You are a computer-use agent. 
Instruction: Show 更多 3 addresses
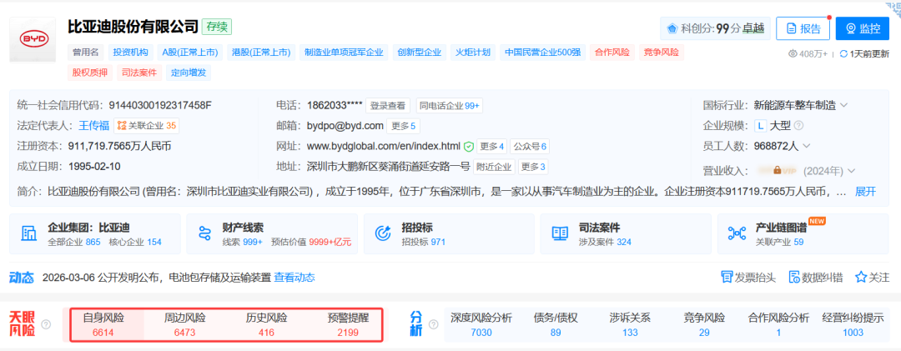pyautogui.click(x=533, y=168)
